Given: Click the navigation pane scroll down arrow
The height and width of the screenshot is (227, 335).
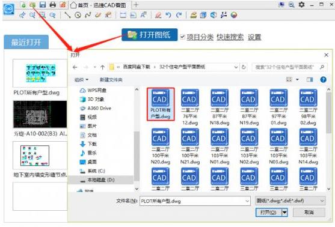Looking at the screenshot, I should pos(137,189).
